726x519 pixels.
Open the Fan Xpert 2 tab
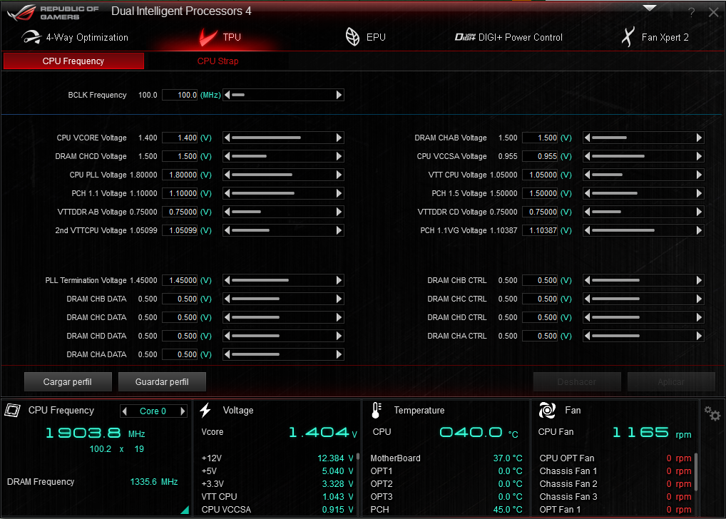pos(655,38)
